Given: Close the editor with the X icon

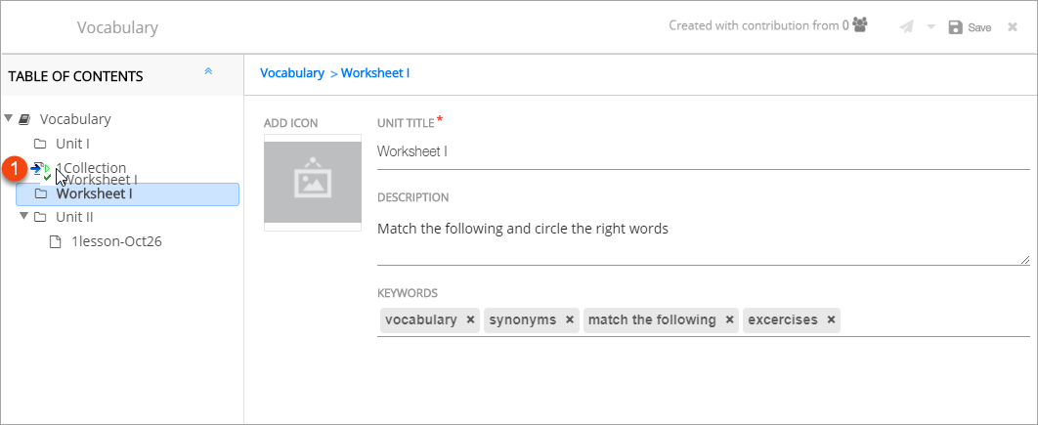Looking at the screenshot, I should tap(1013, 27).
